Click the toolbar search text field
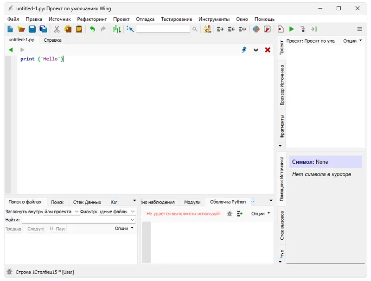The width and height of the screenshot is (371, 281). tap(163, 29)
